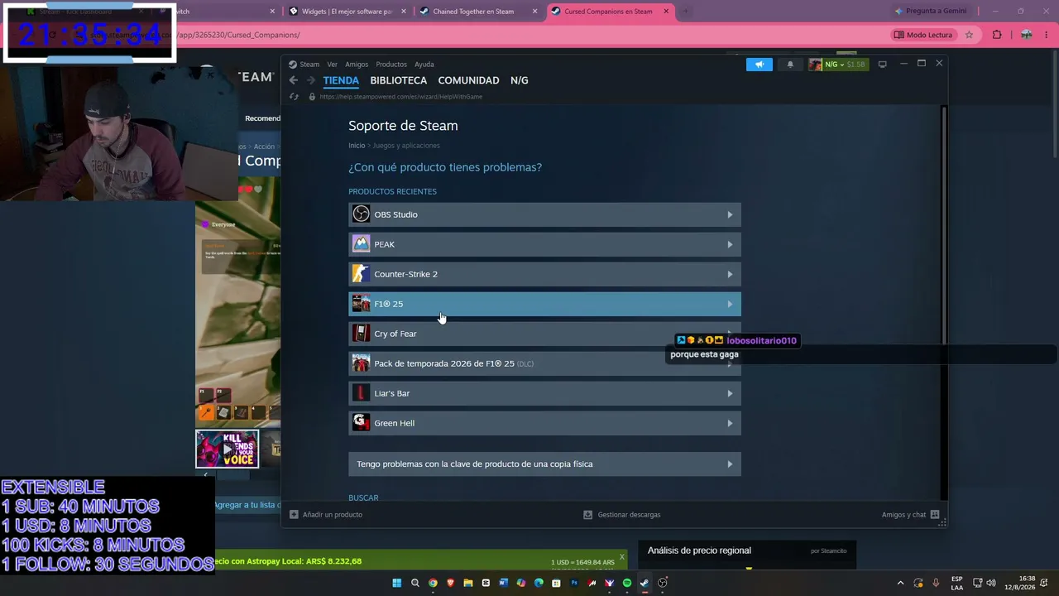Open the Ver menu
1059x596 pixels.
coord(332,64)
